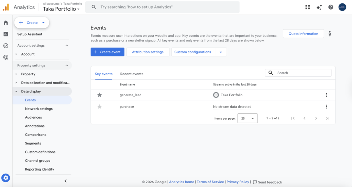Click the Create event button
The height and width of the screenshot is (187, 352).
pyautogui.click(x=107, y=52)
